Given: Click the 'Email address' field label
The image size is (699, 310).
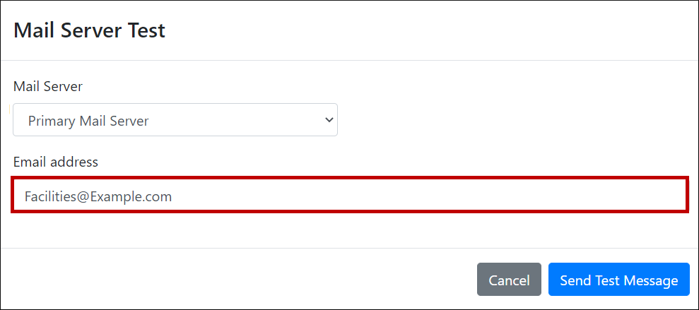Looking at the screenshot, I should (56, 162).
